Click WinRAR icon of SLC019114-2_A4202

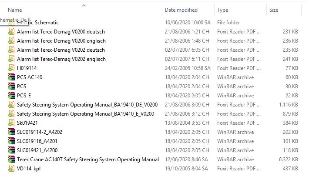(x=11, y=132)
